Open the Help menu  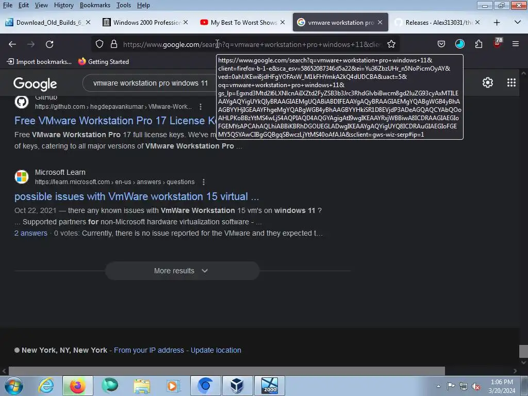(143, 5)
